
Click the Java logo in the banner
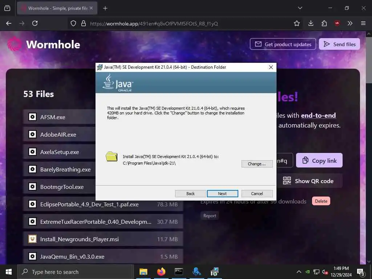tap(118, 83)
